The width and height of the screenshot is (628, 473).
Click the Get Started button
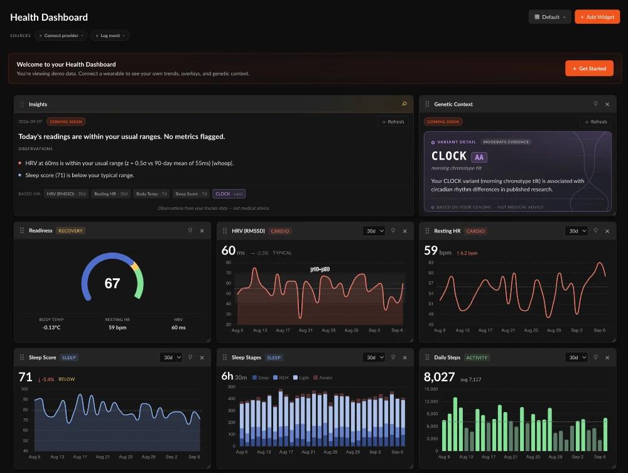coord(589,68)
